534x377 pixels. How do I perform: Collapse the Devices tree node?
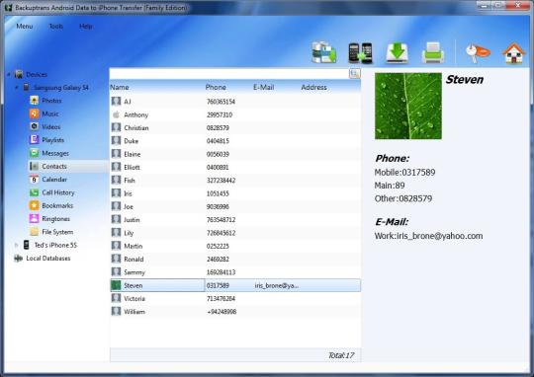9,74
